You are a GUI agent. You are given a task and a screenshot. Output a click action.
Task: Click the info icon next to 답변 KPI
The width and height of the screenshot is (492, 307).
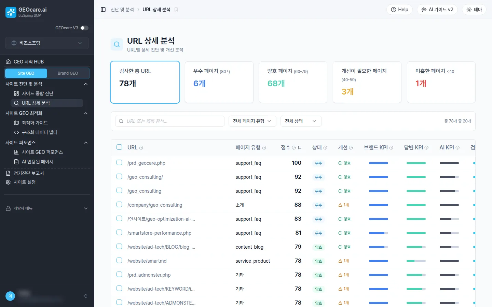pos(426,148)
